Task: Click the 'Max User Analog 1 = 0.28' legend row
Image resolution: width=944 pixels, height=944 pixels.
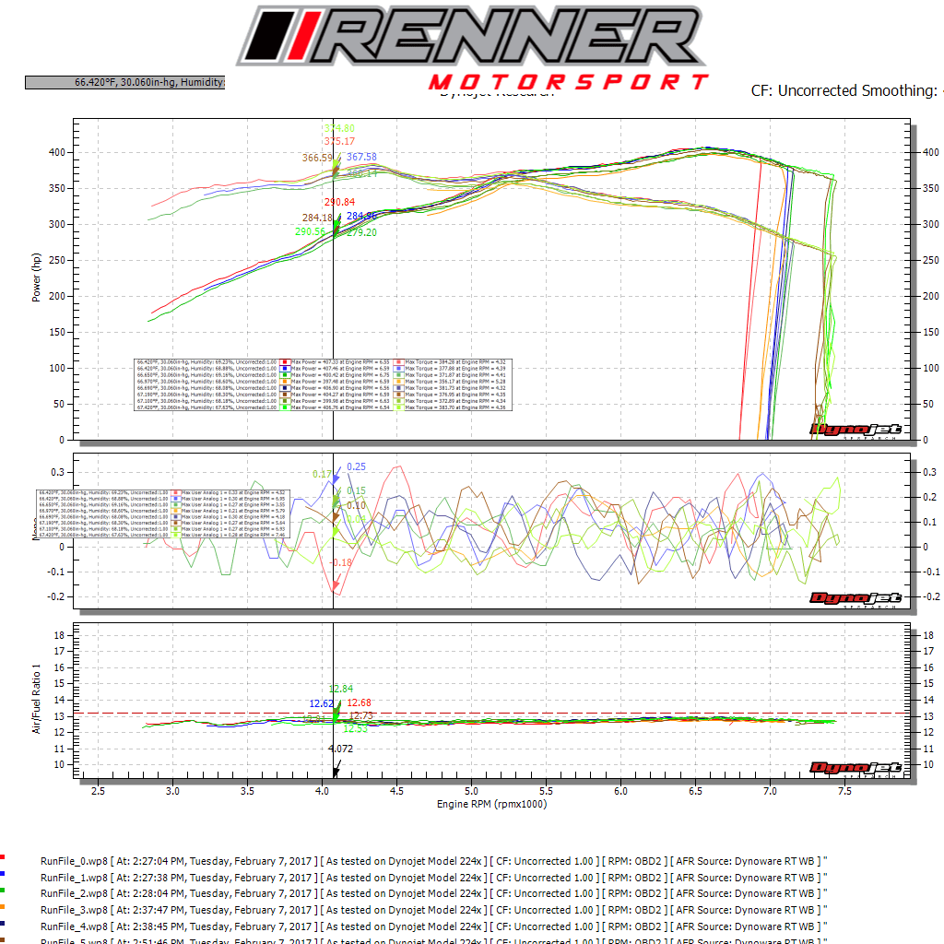Action: 233,535
